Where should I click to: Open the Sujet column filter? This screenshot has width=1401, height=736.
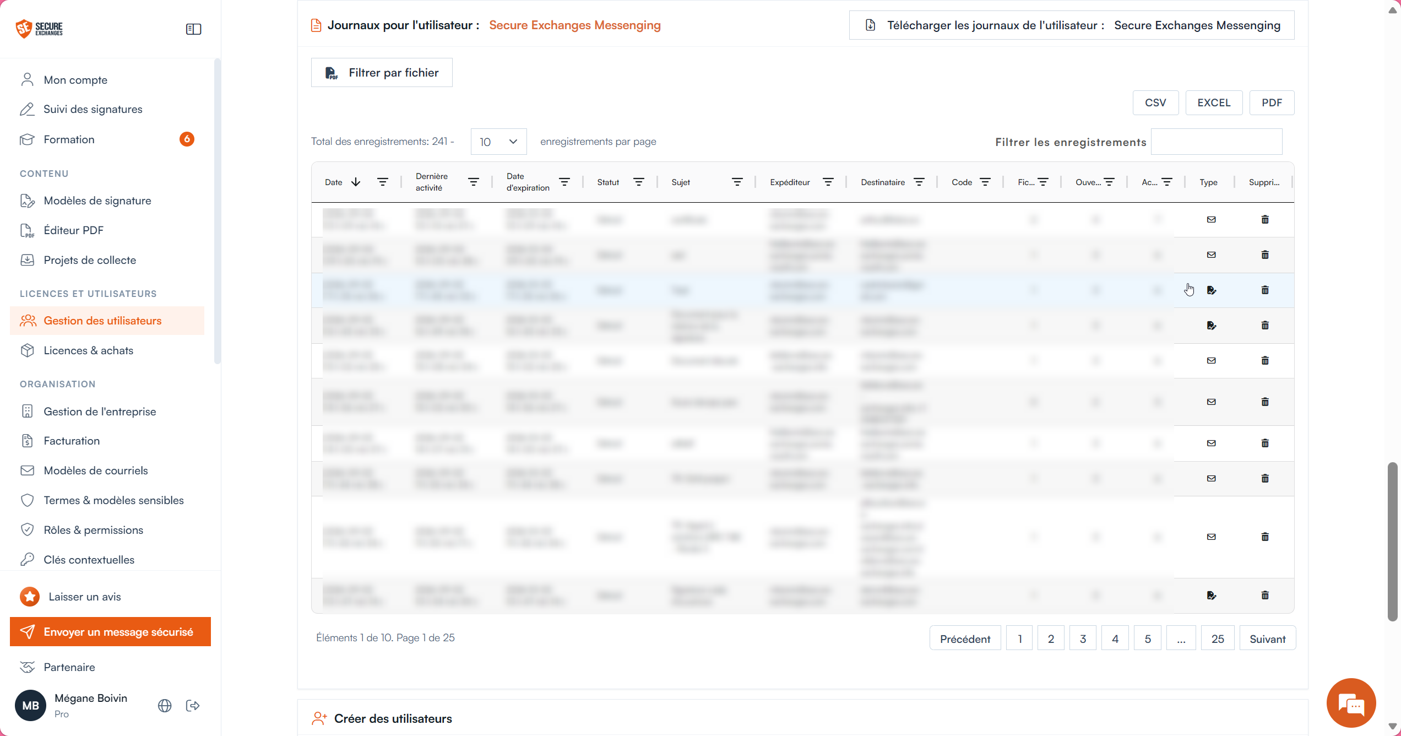737,182
